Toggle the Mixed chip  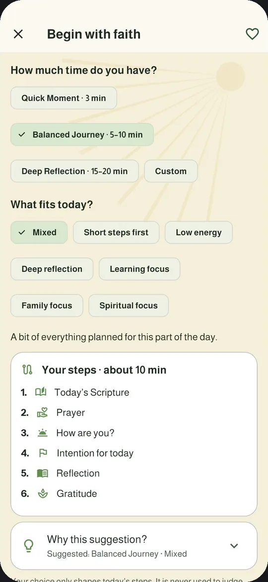click(x=39, y=232)
